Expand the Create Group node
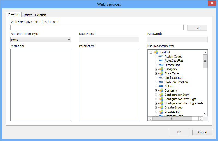The image size is (218, 141). [156, 108]
